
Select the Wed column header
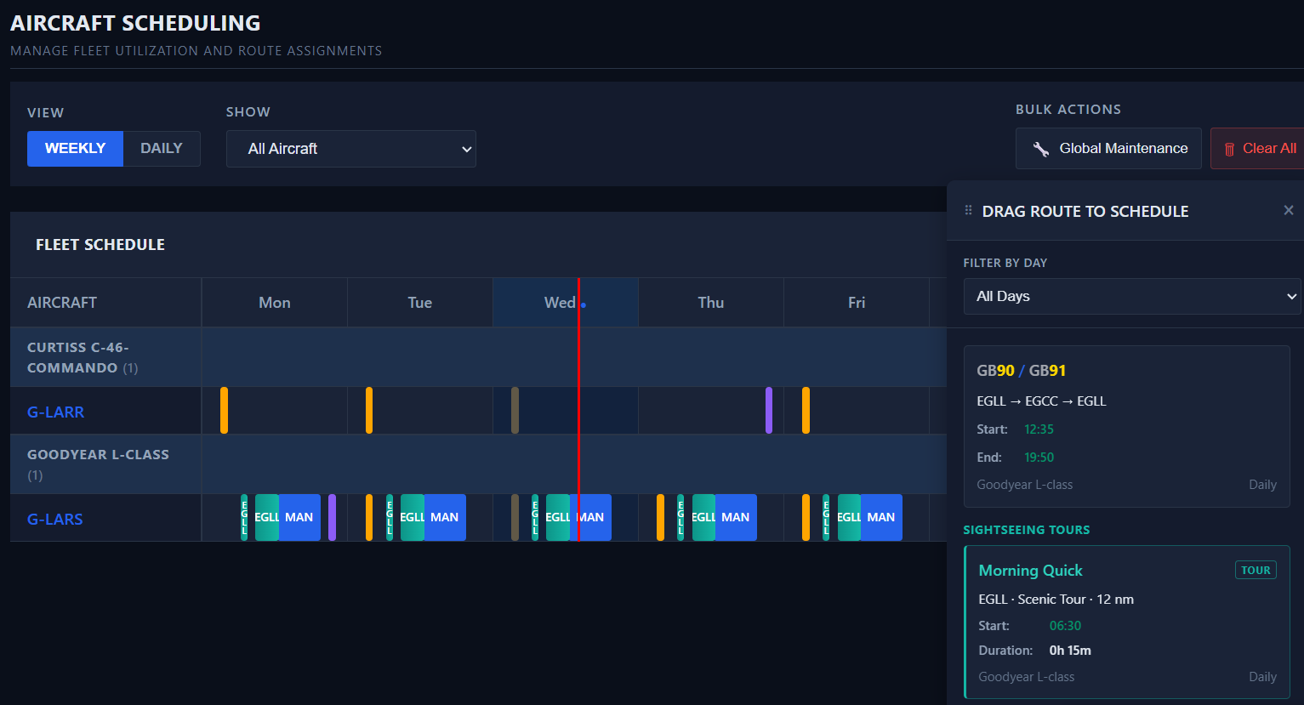(x=566, y=303)
